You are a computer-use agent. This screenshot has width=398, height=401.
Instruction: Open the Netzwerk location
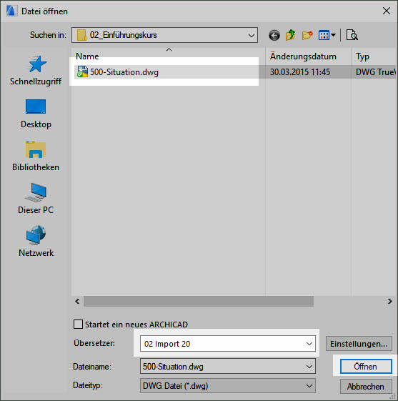tap(36, 241)
